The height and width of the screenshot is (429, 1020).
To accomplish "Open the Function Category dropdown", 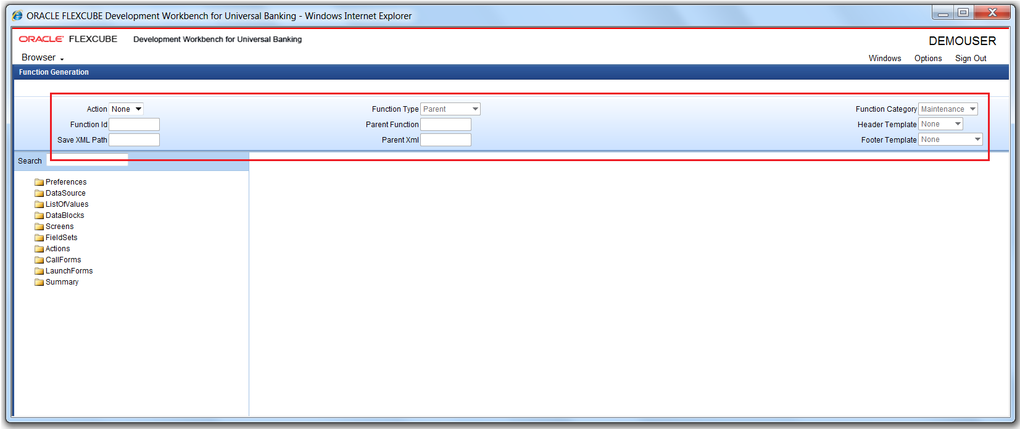I will point(948,109).
